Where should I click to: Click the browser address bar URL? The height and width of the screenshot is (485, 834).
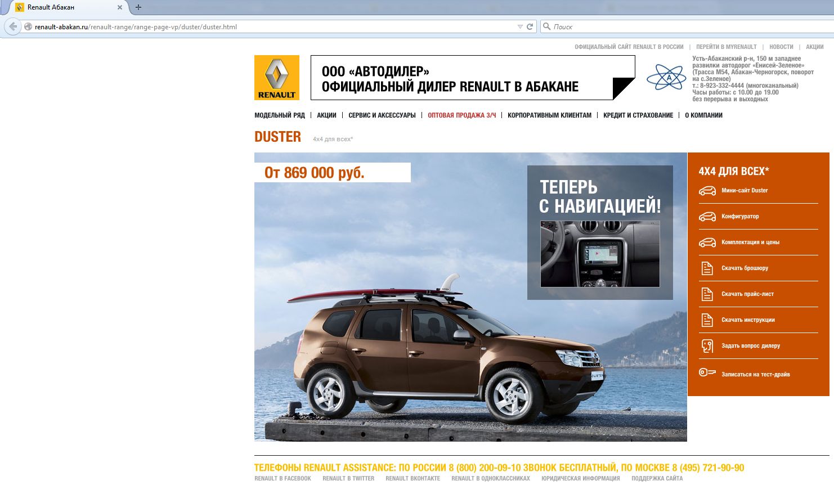[136, 27]
